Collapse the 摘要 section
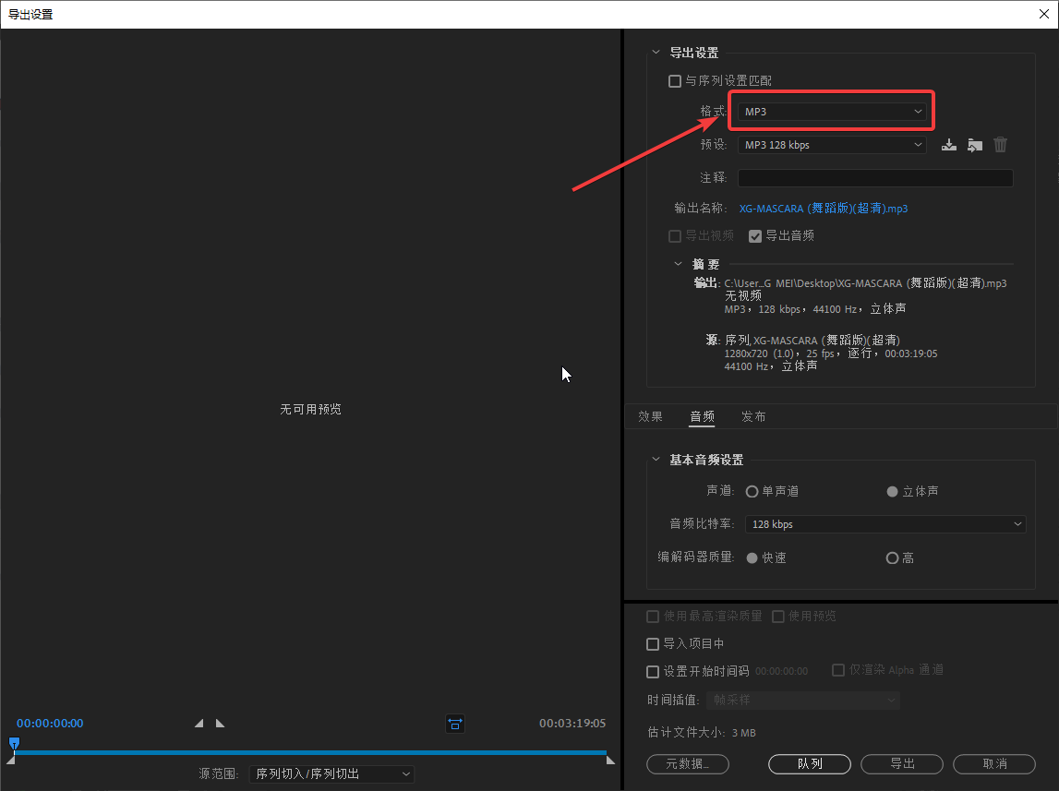1059x791 pixels. coord(678,264)
